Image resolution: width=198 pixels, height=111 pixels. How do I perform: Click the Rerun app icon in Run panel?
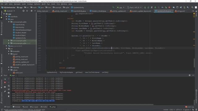tap(5, 79)
